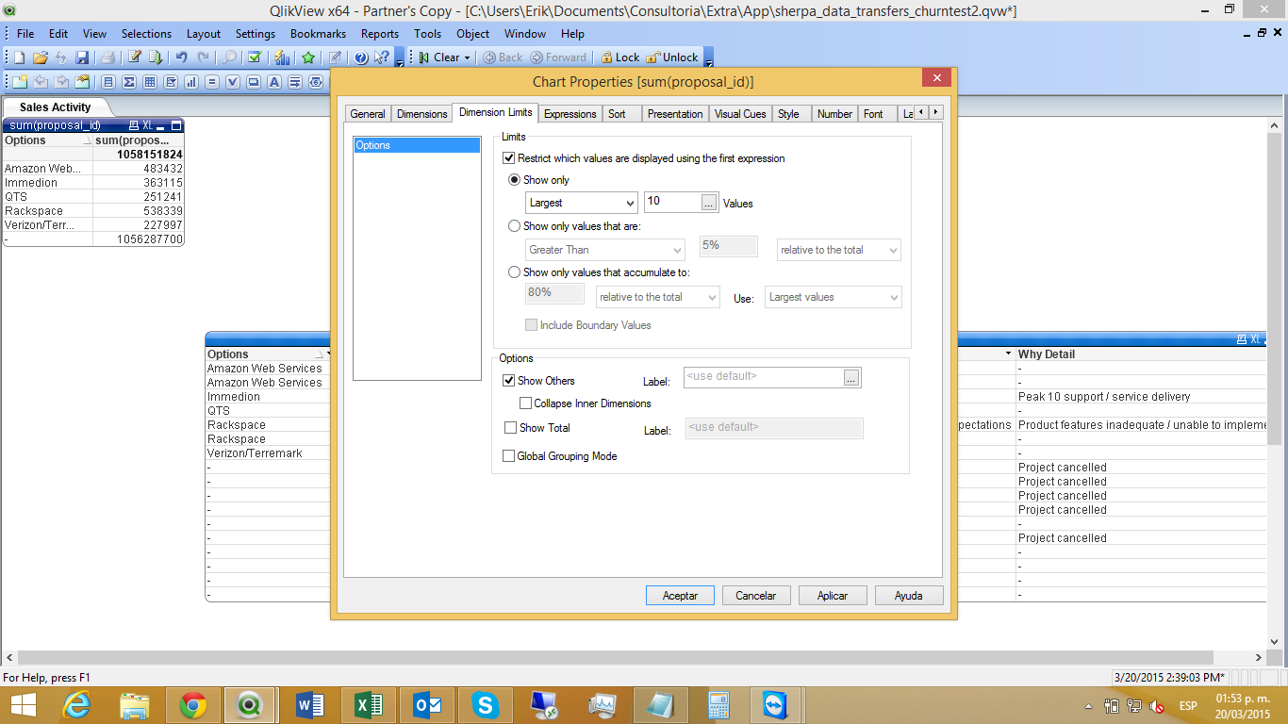Create a Table Box from the toolbar
1288x724 pixels.
150,82
